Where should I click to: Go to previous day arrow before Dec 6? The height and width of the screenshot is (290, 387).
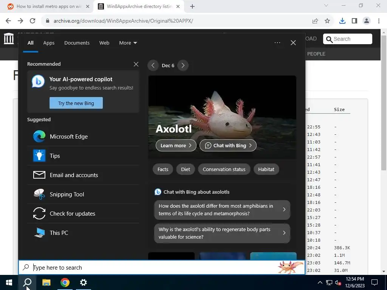pos(153,65)
